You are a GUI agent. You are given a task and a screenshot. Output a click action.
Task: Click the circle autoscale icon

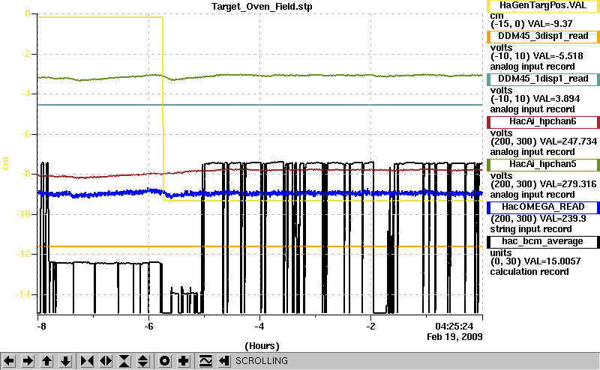[x=164, y=361]
